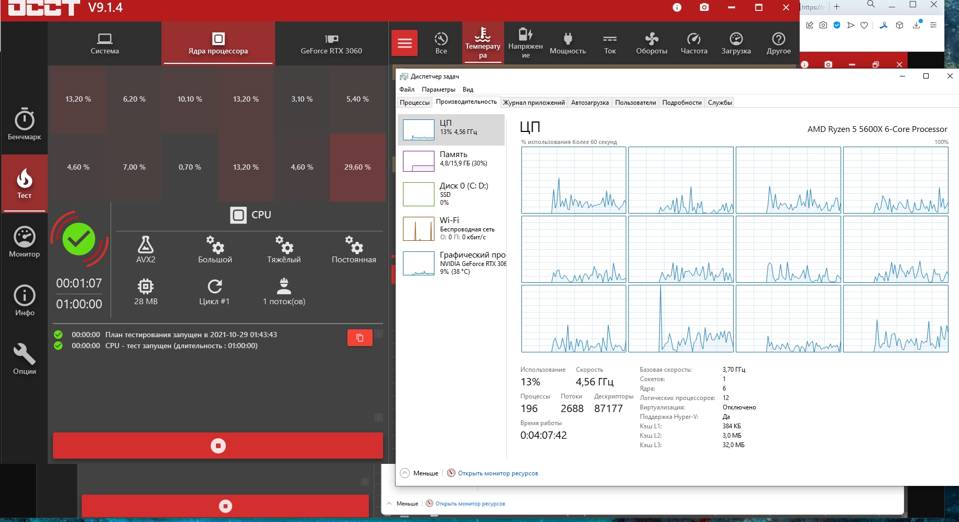Switch to the Журнал приложений tab
959x522 pixels.
pyautogui.click(x=534, y=103)
